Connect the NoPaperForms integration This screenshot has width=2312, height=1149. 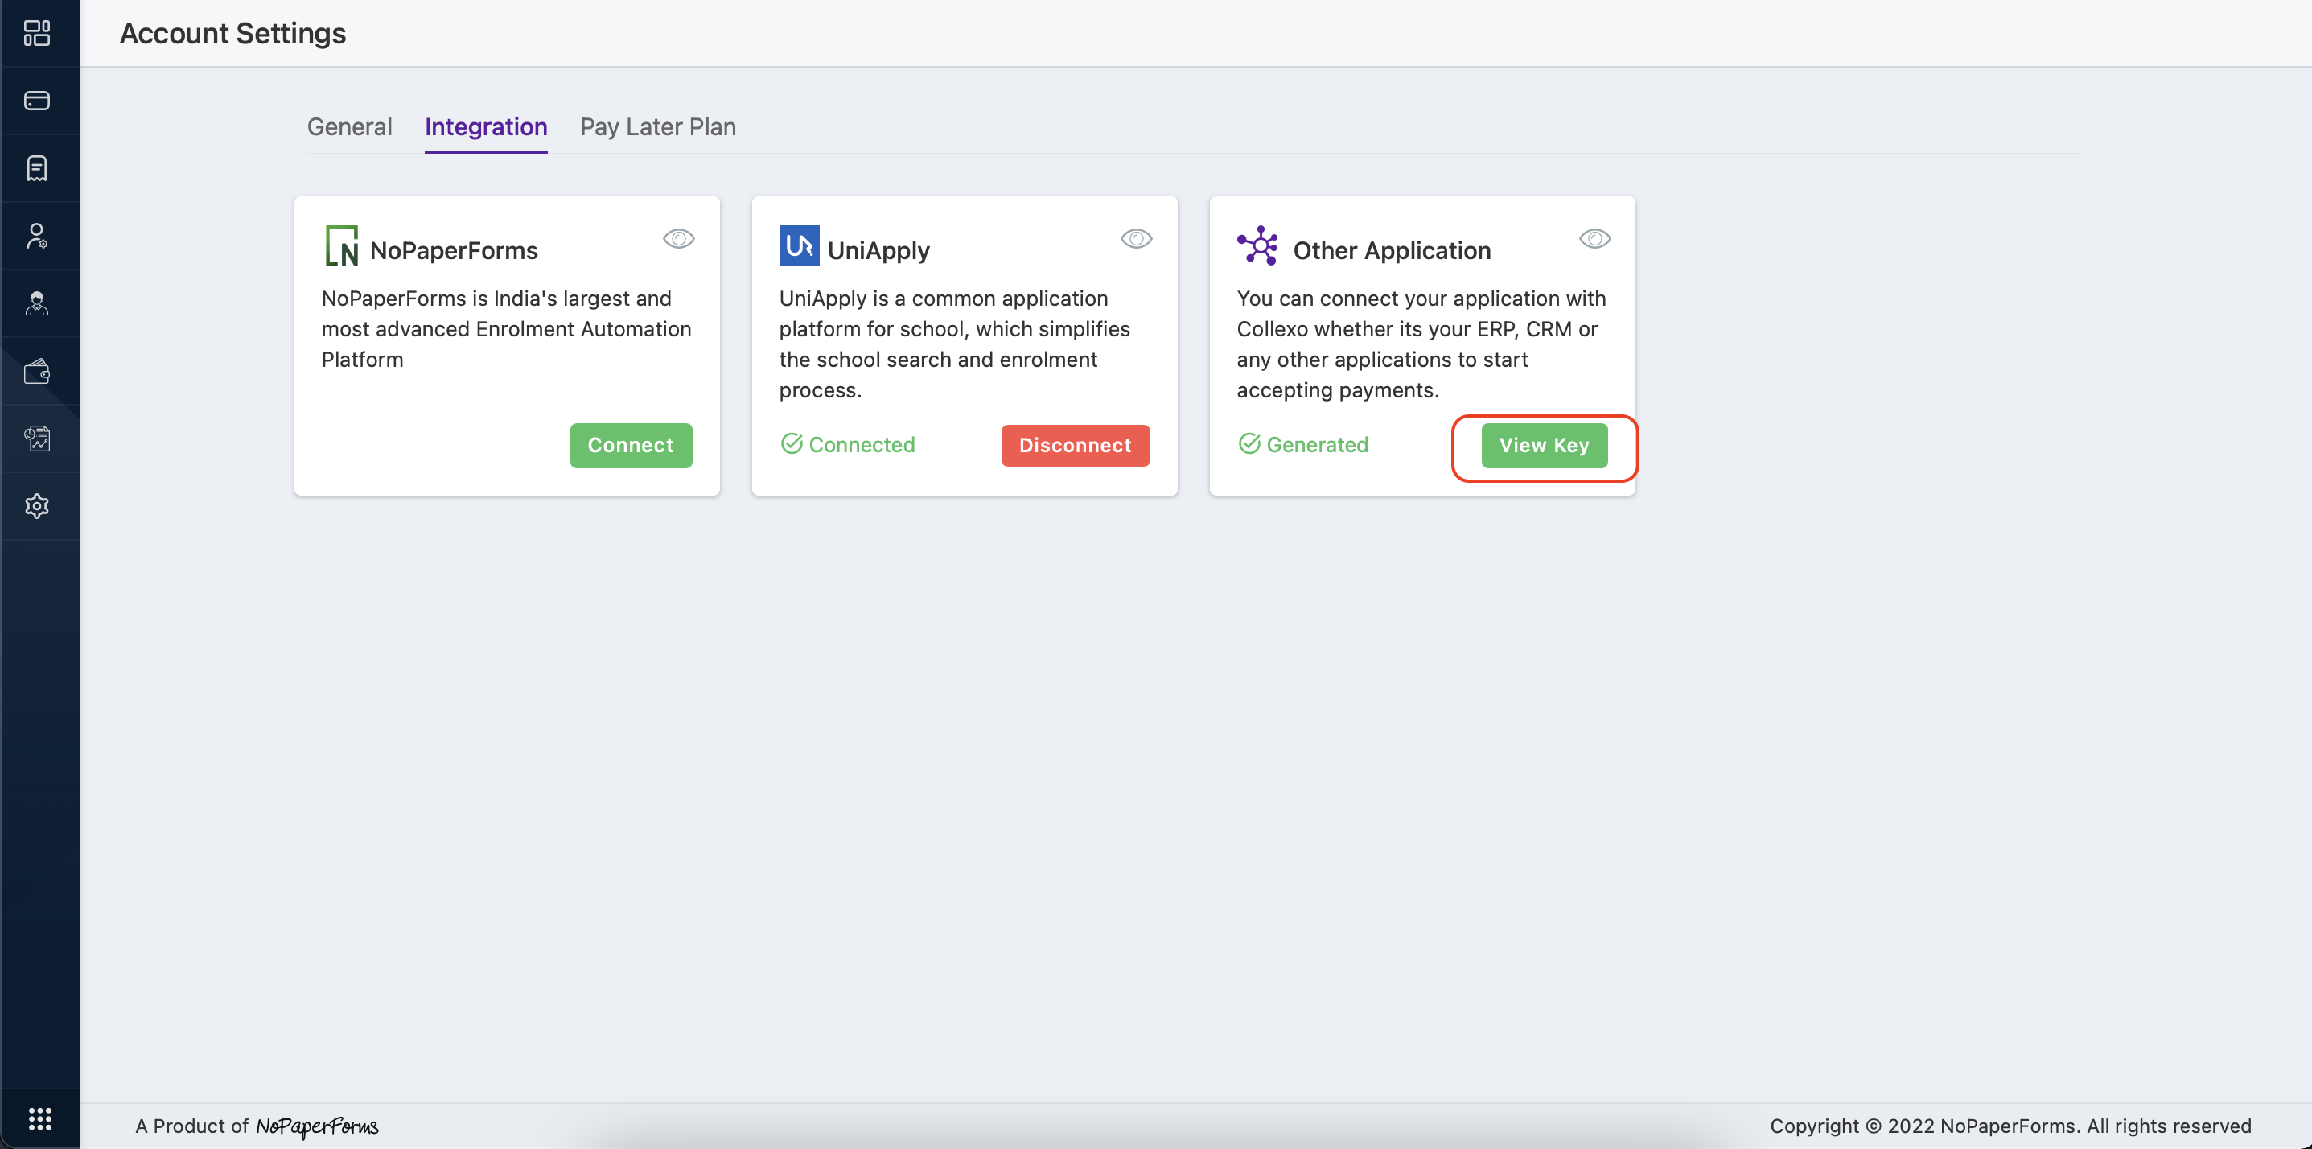pyautogui.click(x=631, y=445)
